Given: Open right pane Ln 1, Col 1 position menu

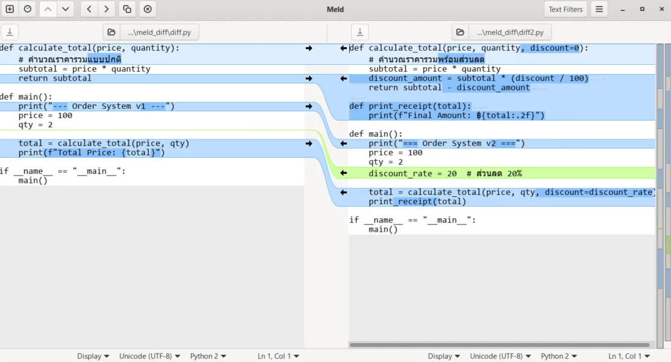Looking at the screenshot, I should point(629,356).
